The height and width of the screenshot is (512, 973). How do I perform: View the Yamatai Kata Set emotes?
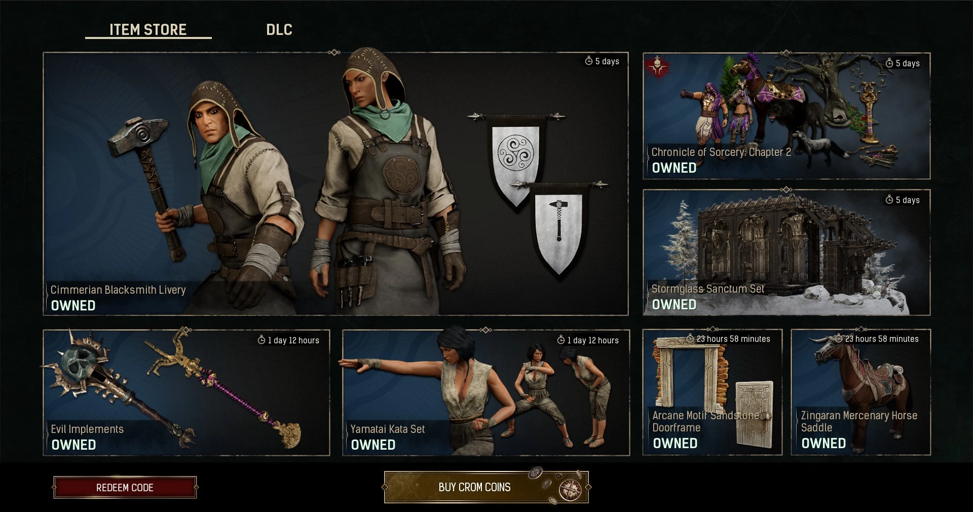tap(486, 392)
